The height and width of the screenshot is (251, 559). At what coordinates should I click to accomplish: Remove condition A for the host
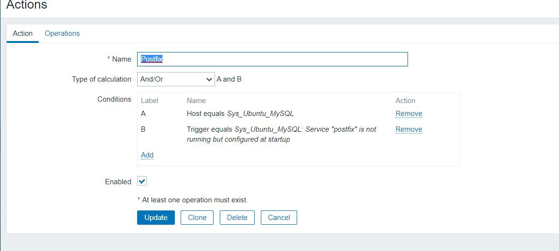tap(408, 114)
